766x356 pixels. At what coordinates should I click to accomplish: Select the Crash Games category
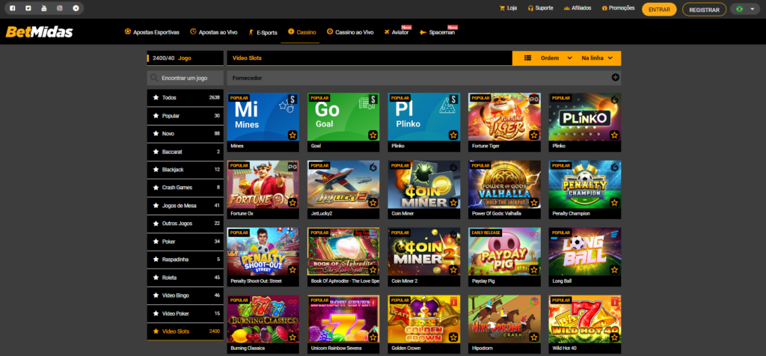pyautogui.click(x=186, y=188)
